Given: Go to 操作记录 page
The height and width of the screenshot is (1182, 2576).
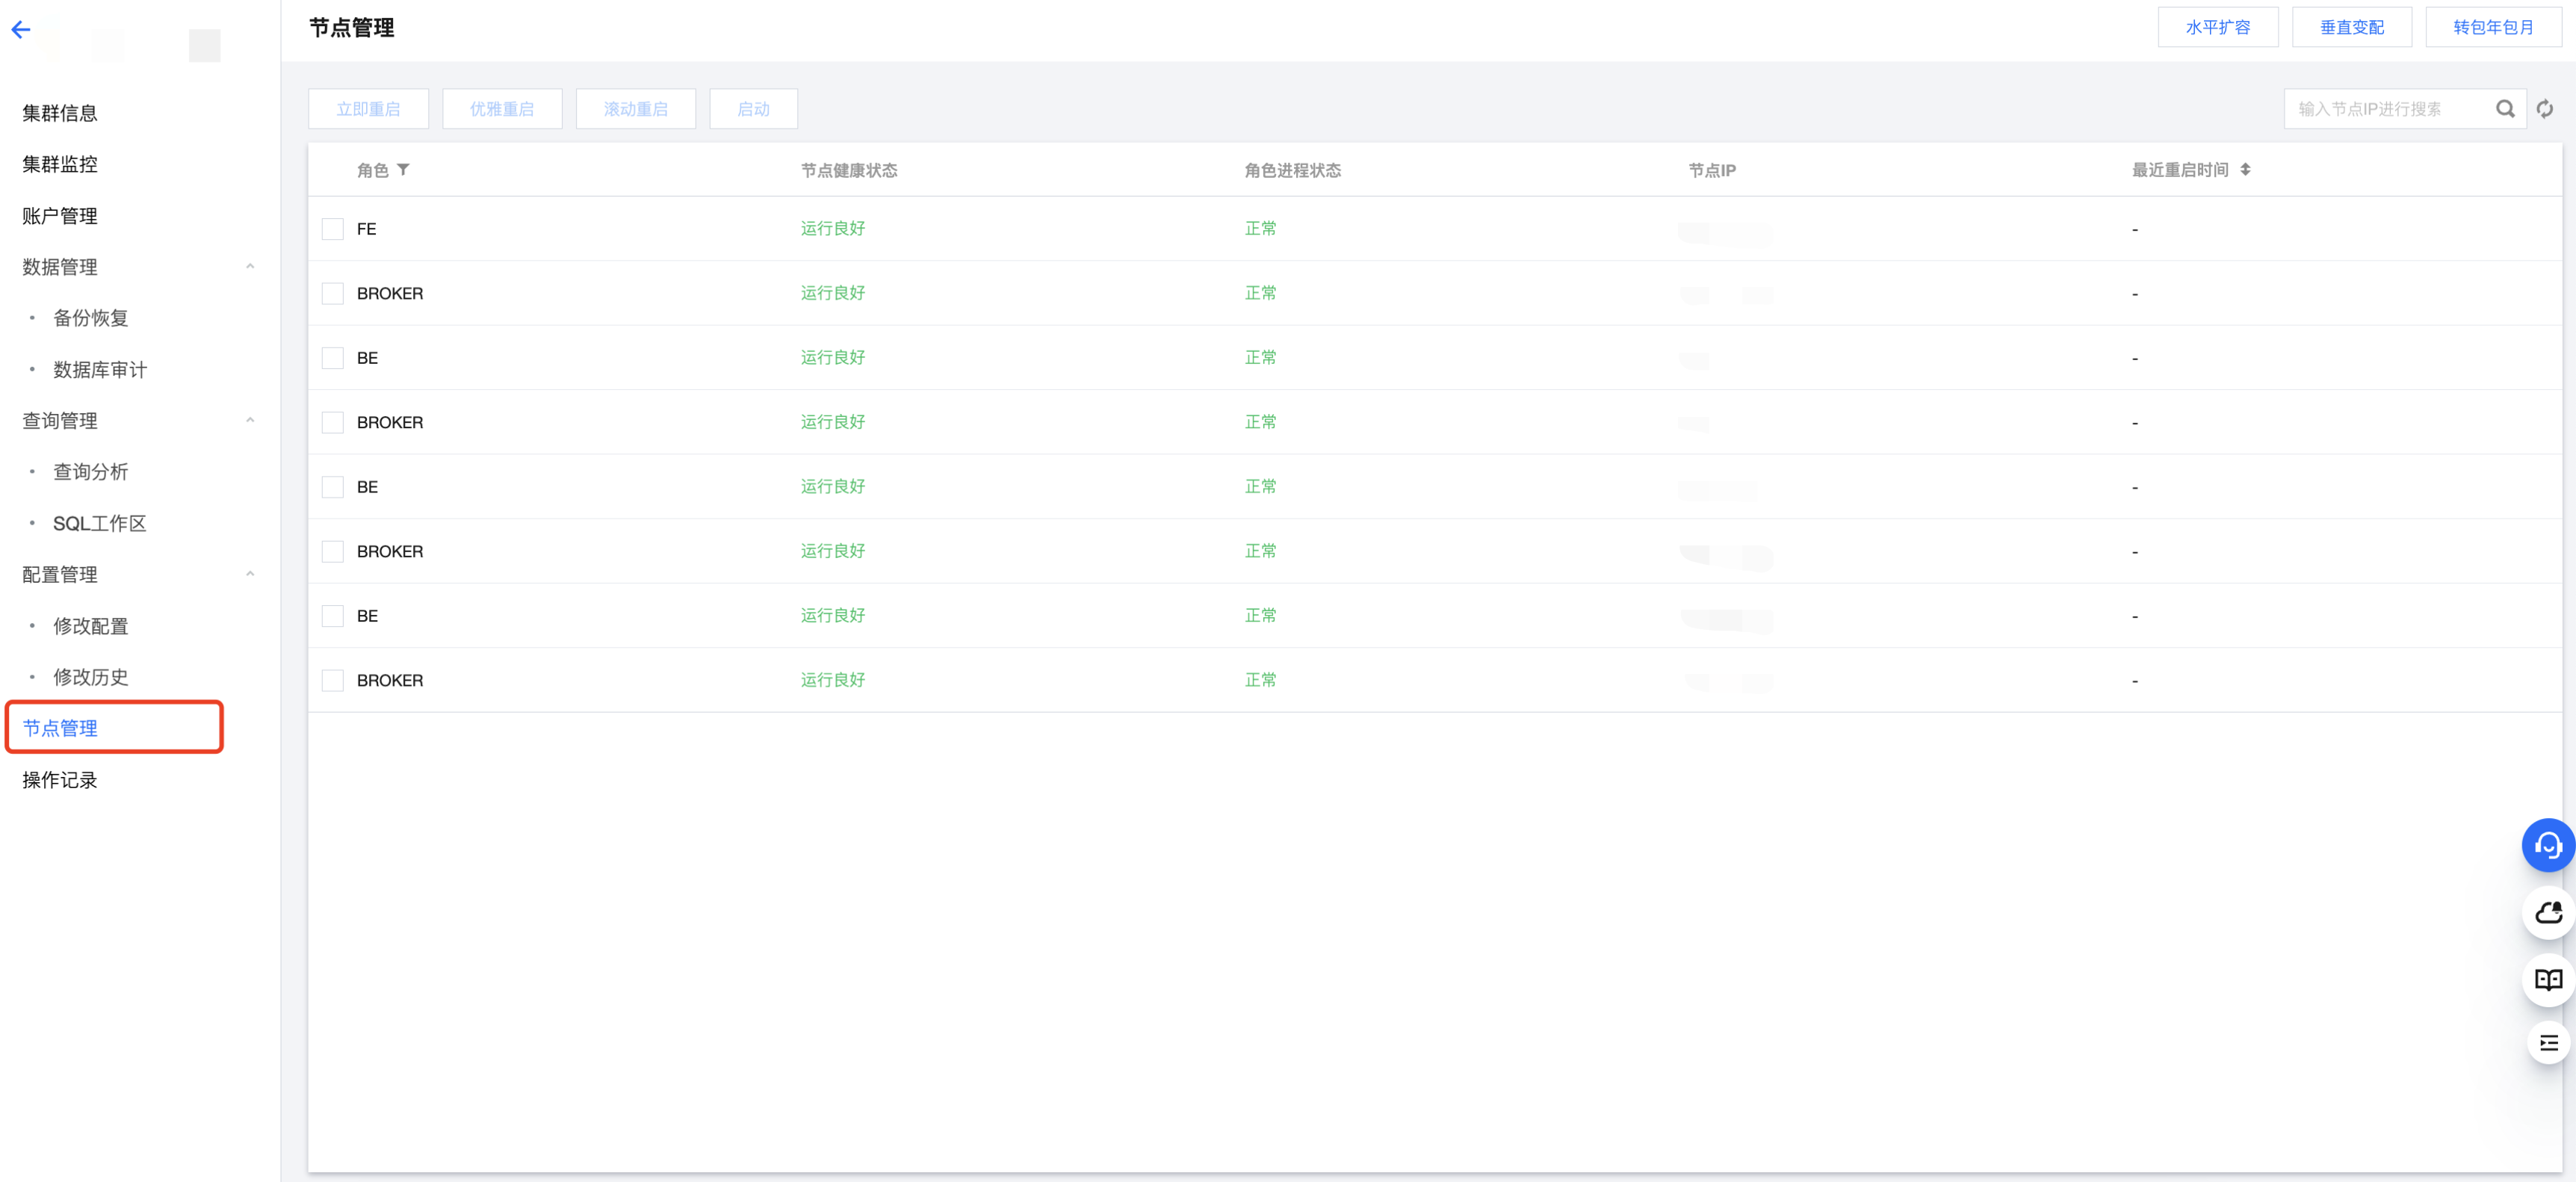Looking at the screenshot, I should point(60,780).
